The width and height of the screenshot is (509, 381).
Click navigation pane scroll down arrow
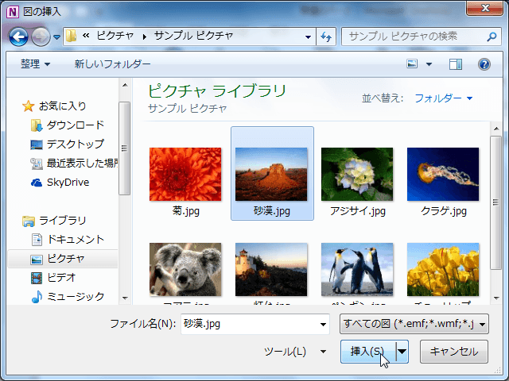(125, 298)
